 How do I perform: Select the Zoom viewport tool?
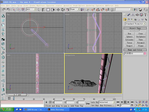coord(136,102)
